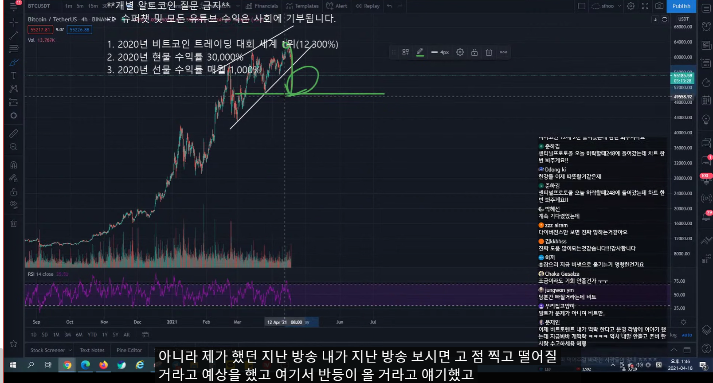The image size is (713, 383).
Task: Click the Publish button
Action: pos(681,6)
